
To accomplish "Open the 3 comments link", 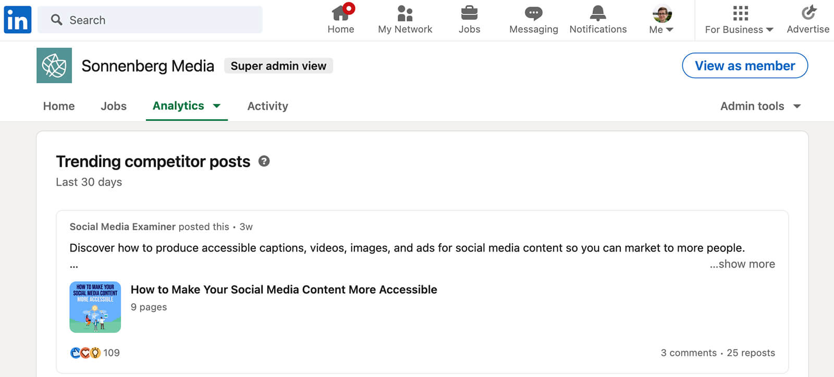I will (689, 353).
